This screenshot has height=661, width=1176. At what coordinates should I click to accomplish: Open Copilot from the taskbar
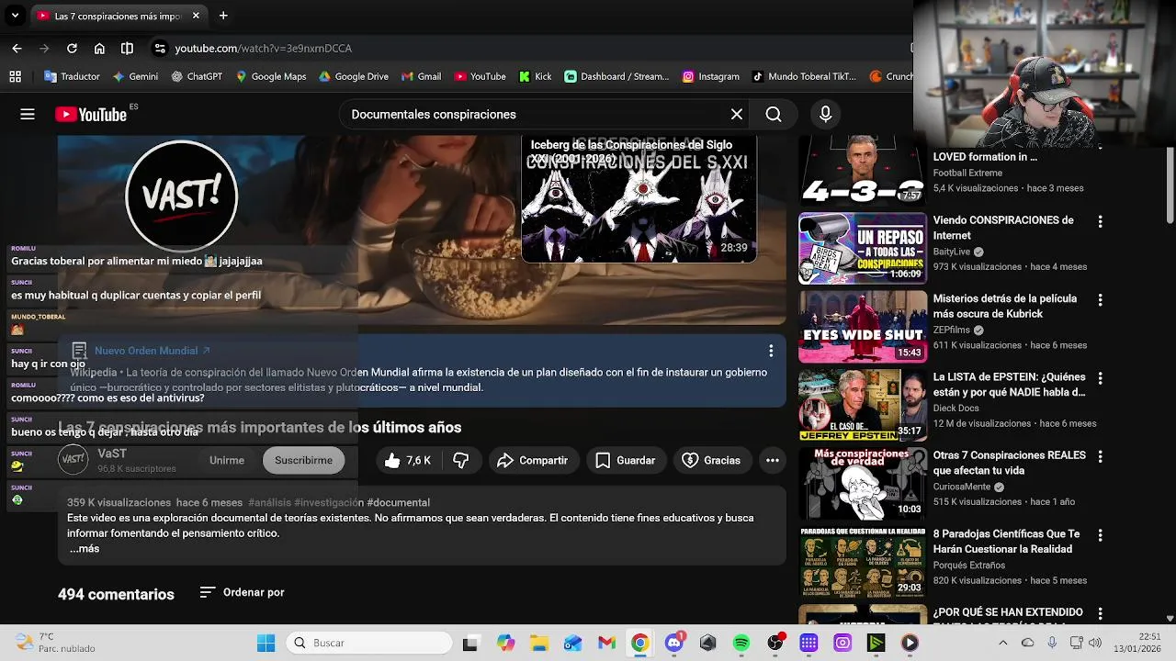[505, 643]
